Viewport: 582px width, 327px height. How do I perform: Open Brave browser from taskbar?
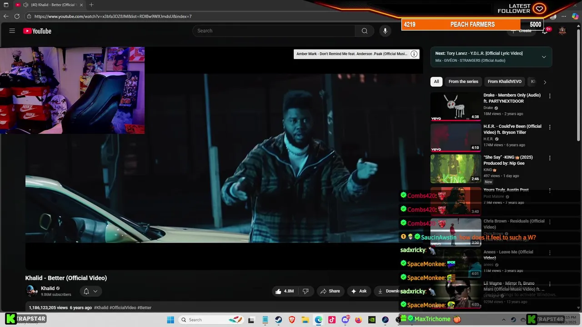tap(292, 320)
